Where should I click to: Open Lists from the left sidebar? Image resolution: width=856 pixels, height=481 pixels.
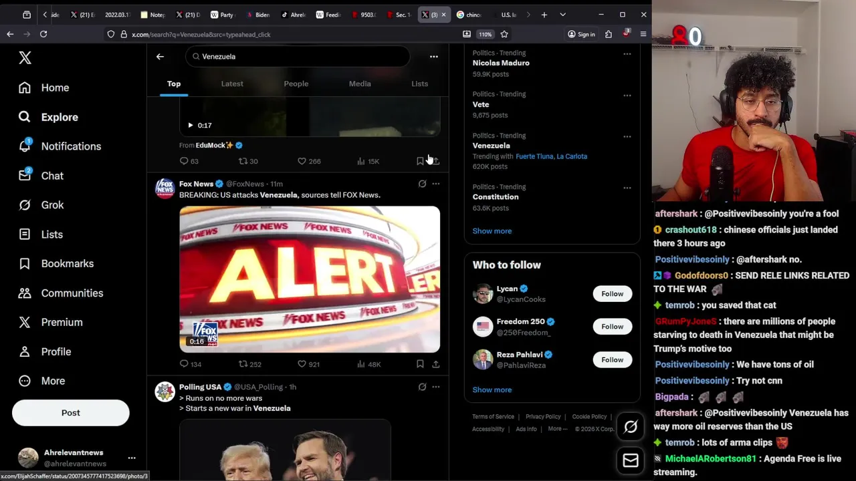tap(41, 234)
